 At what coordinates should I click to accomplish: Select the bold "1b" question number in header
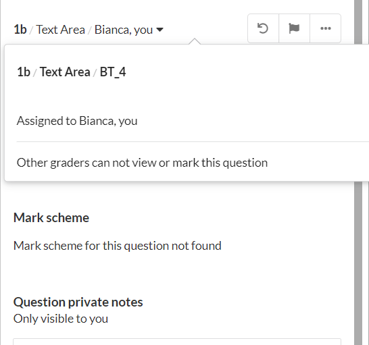[x=20, y=30]
